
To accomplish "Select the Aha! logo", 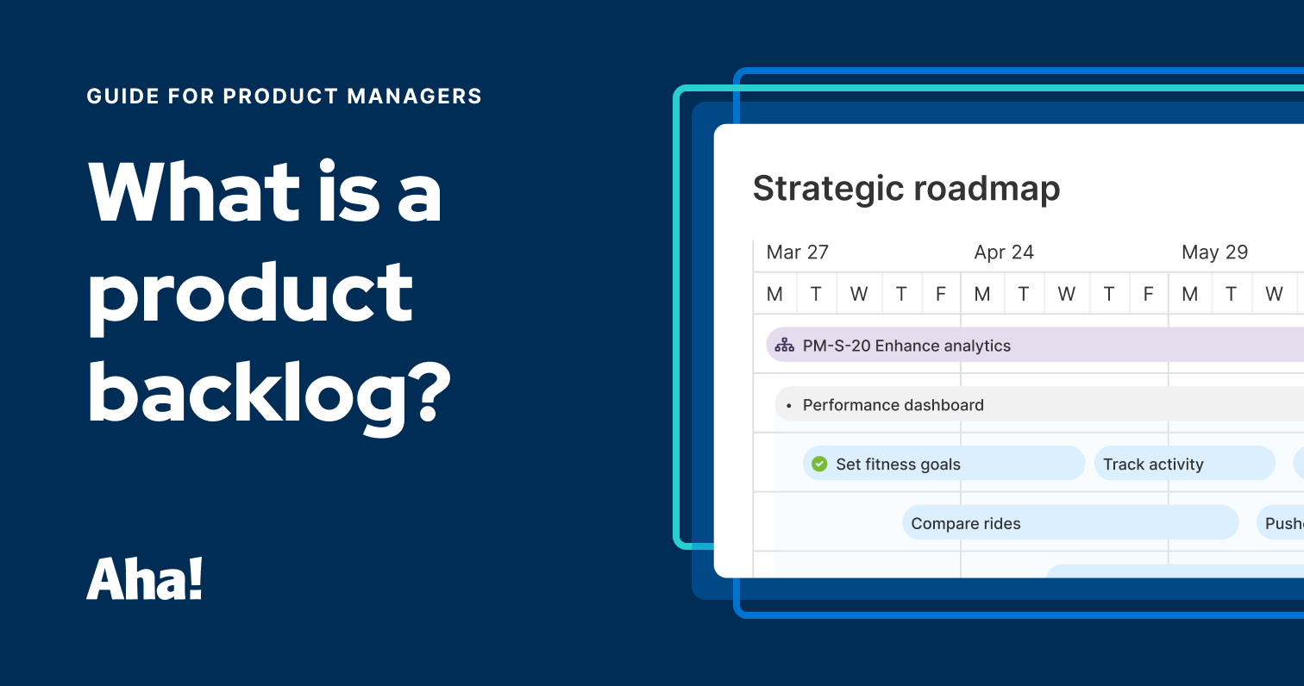I will 146,581.
